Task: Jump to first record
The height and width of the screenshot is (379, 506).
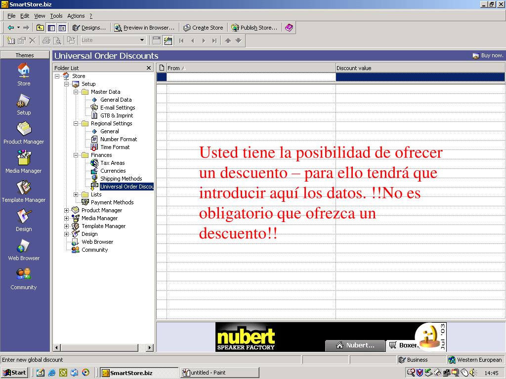Action: 181,40
